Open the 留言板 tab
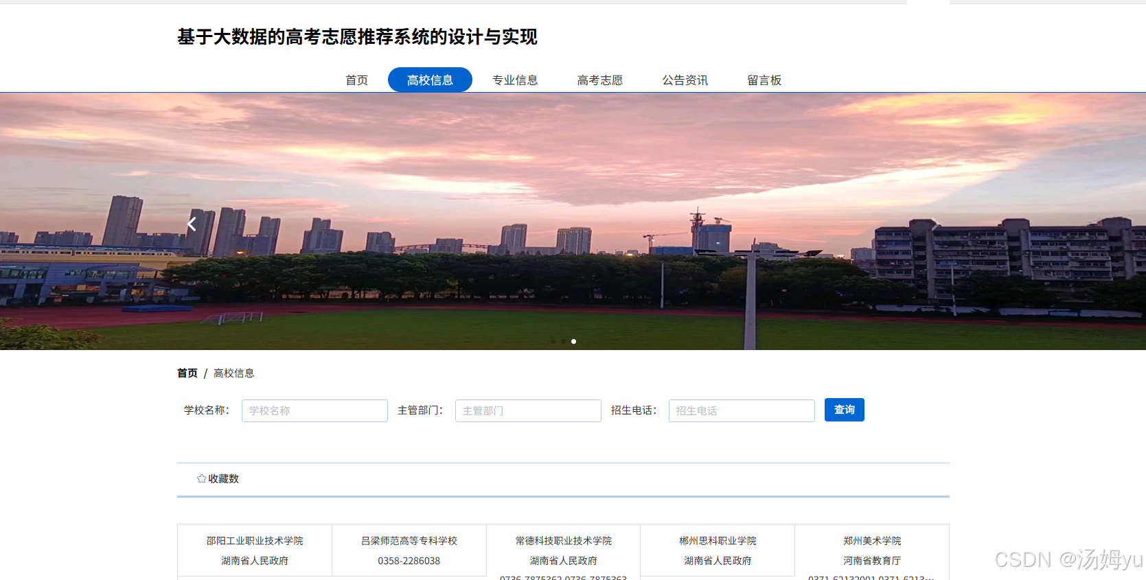Screen dimensions: 1146x580 [764, 80]
